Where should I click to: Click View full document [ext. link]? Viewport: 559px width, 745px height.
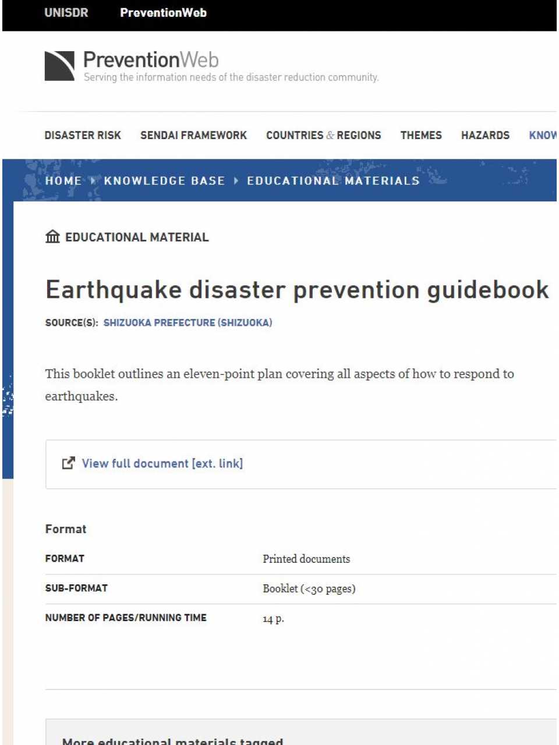[x=162, y=463]
